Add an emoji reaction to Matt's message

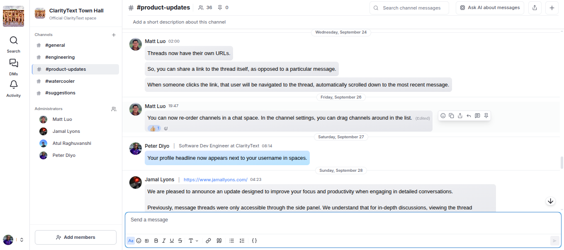[443, 115]
